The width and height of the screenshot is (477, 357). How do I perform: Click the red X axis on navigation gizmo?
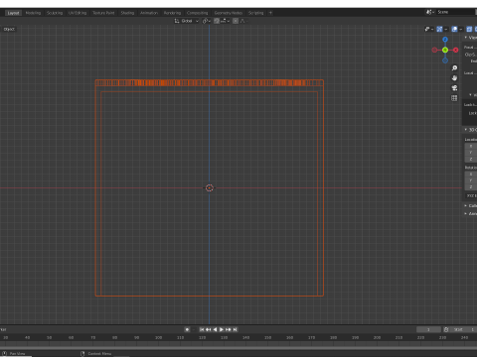tap(456, 50)
